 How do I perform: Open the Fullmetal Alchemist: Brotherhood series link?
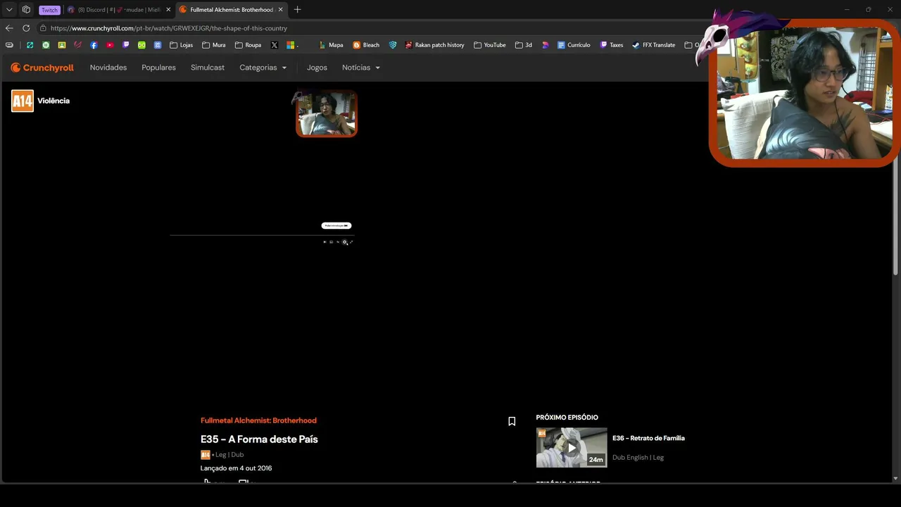[258, 420]
